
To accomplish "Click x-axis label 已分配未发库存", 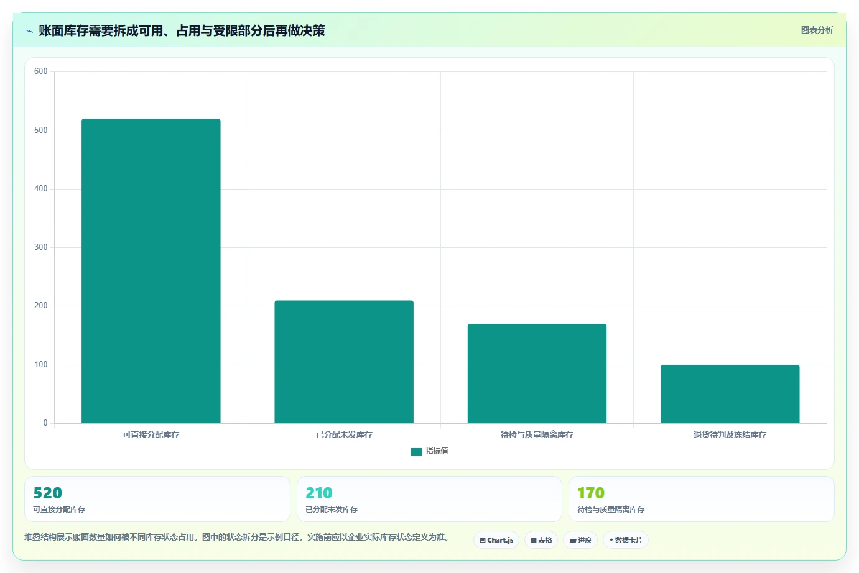I will 344,435.
